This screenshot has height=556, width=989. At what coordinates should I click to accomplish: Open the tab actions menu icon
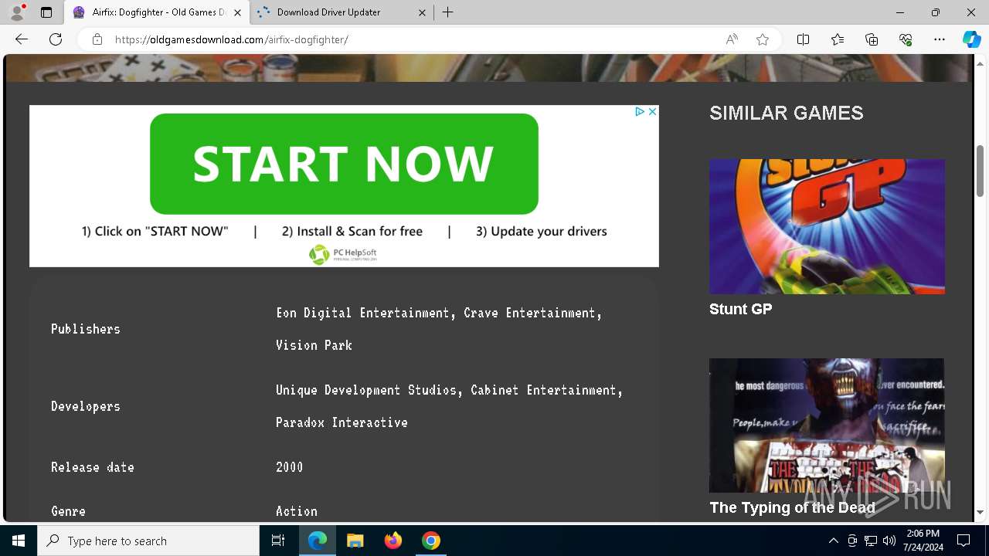pyautogui.click(x=46, y=12)
